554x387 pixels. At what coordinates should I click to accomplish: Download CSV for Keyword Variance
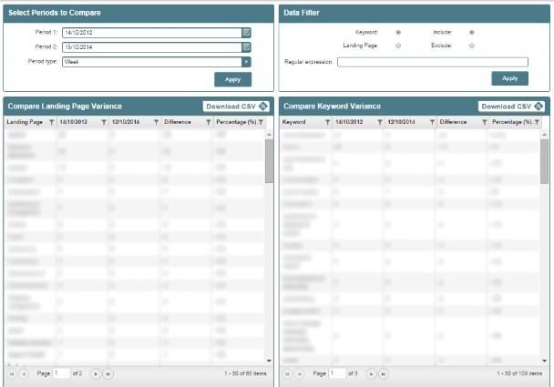tap(511, 107)
